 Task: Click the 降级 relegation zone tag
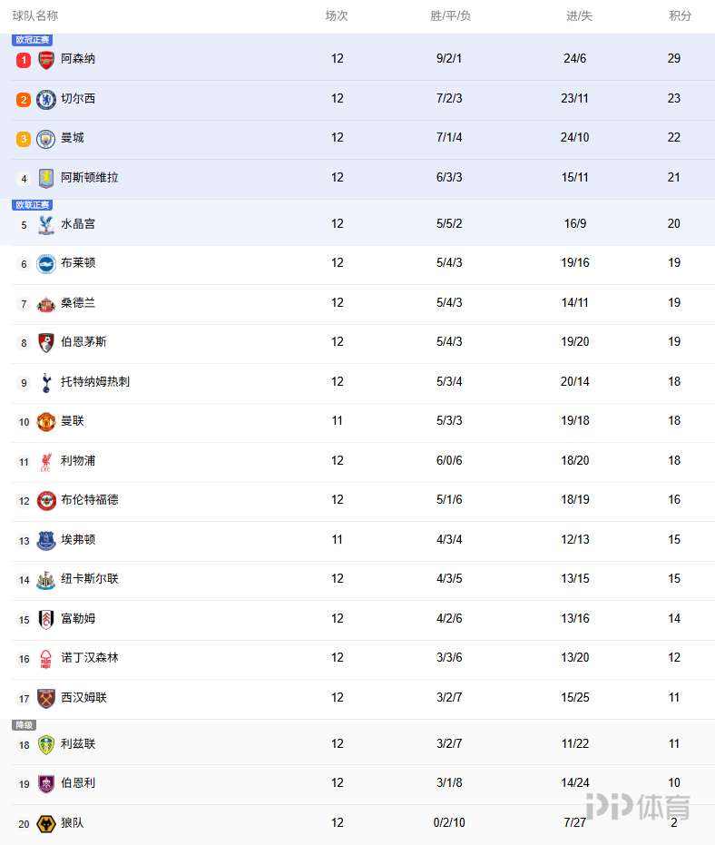(24, 725)
